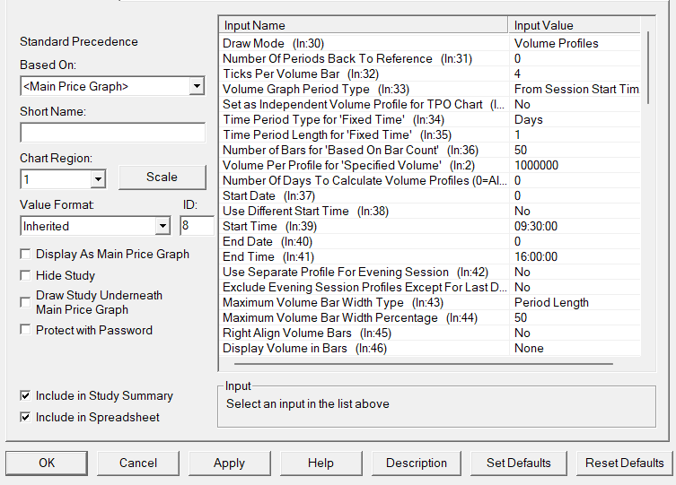Click the Reset Defaults button
The width and height of the screenshot is (676, 485).
(x=624, y=463)
